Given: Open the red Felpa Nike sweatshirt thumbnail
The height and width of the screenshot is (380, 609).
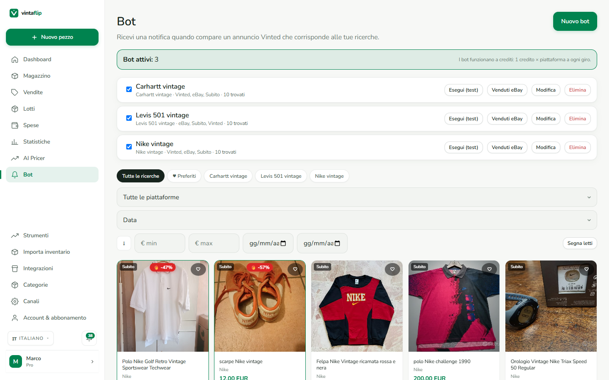Looking at the screenshot, I should tap(357, 306).
